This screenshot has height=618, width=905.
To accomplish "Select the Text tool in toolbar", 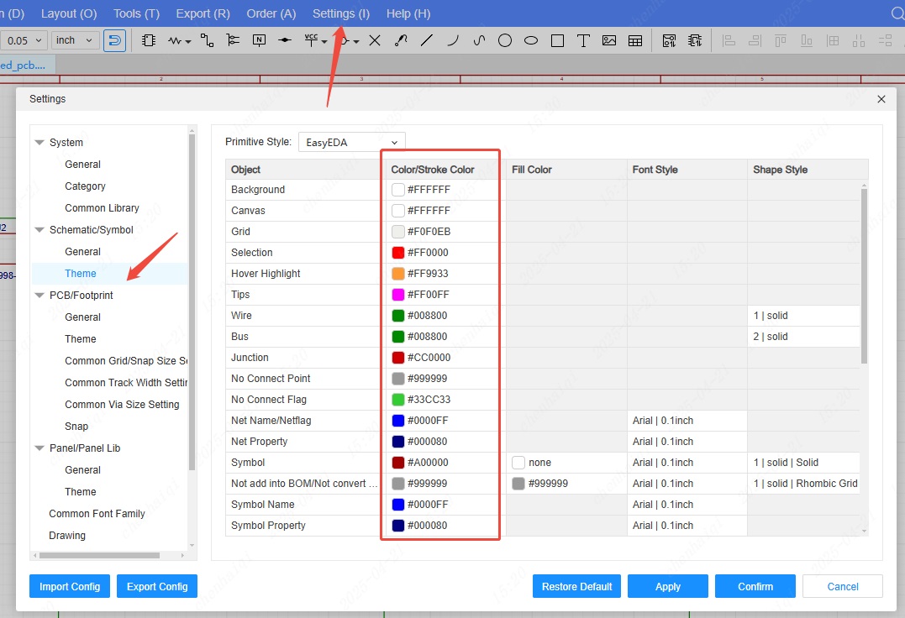I will (583, 40).
